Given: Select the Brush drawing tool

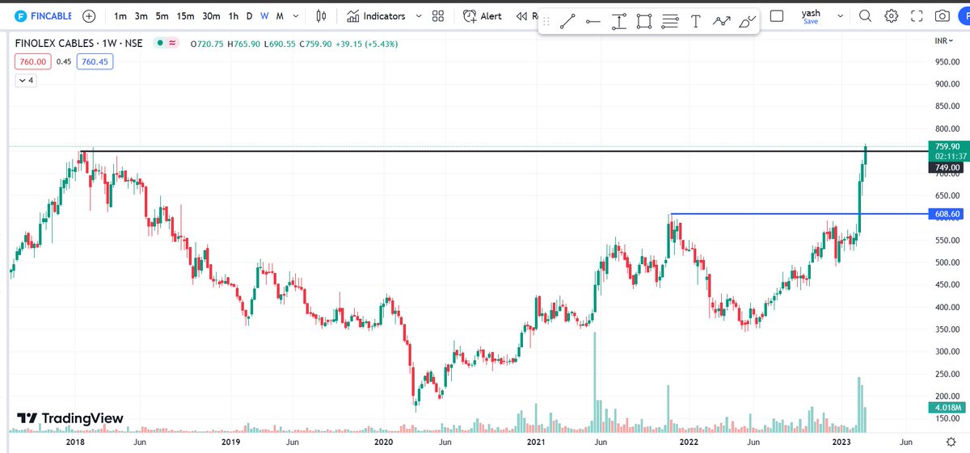Looking at the screenshot, I should pos(747,23).
